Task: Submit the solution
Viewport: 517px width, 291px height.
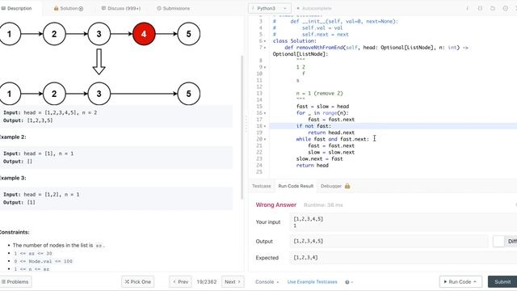Action: point(502,282)
